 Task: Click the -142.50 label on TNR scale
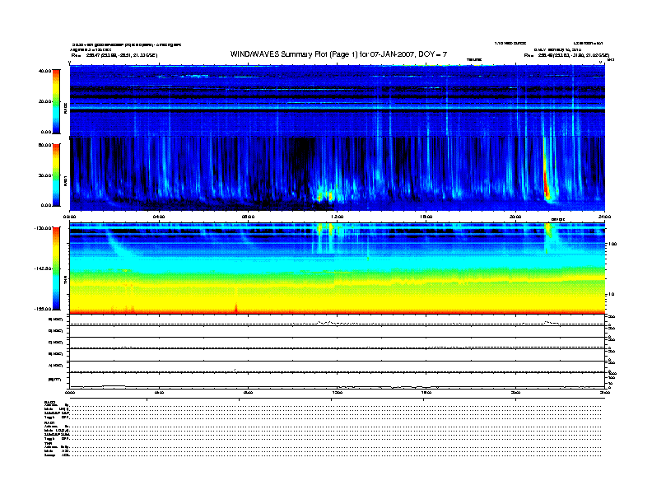pos(44,268)
